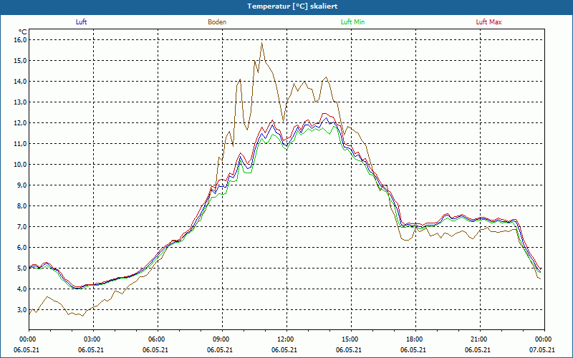
Task: Click the 5,0 value on the y-axis
Action: coord(22,268)
